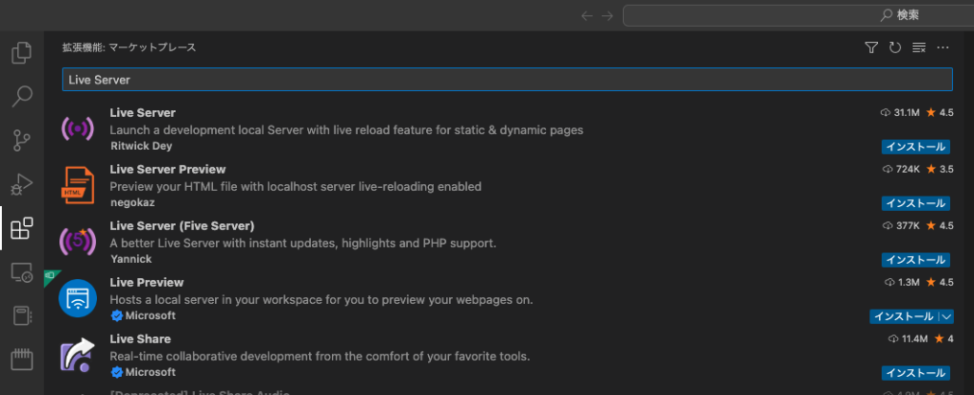The width and height of the screenshot is (974, 395).
Task: Clear the extension search results
Action: 919,47
